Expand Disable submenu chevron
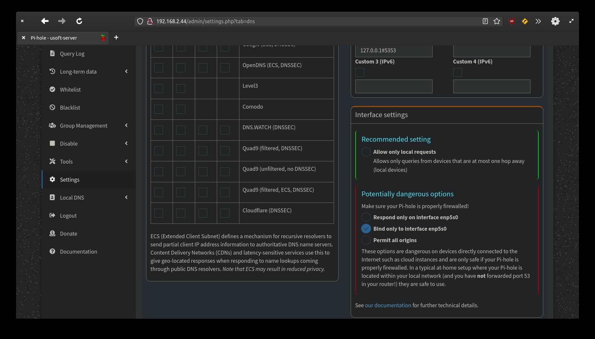This screenshot has width=595, height=339. [126, 143]
